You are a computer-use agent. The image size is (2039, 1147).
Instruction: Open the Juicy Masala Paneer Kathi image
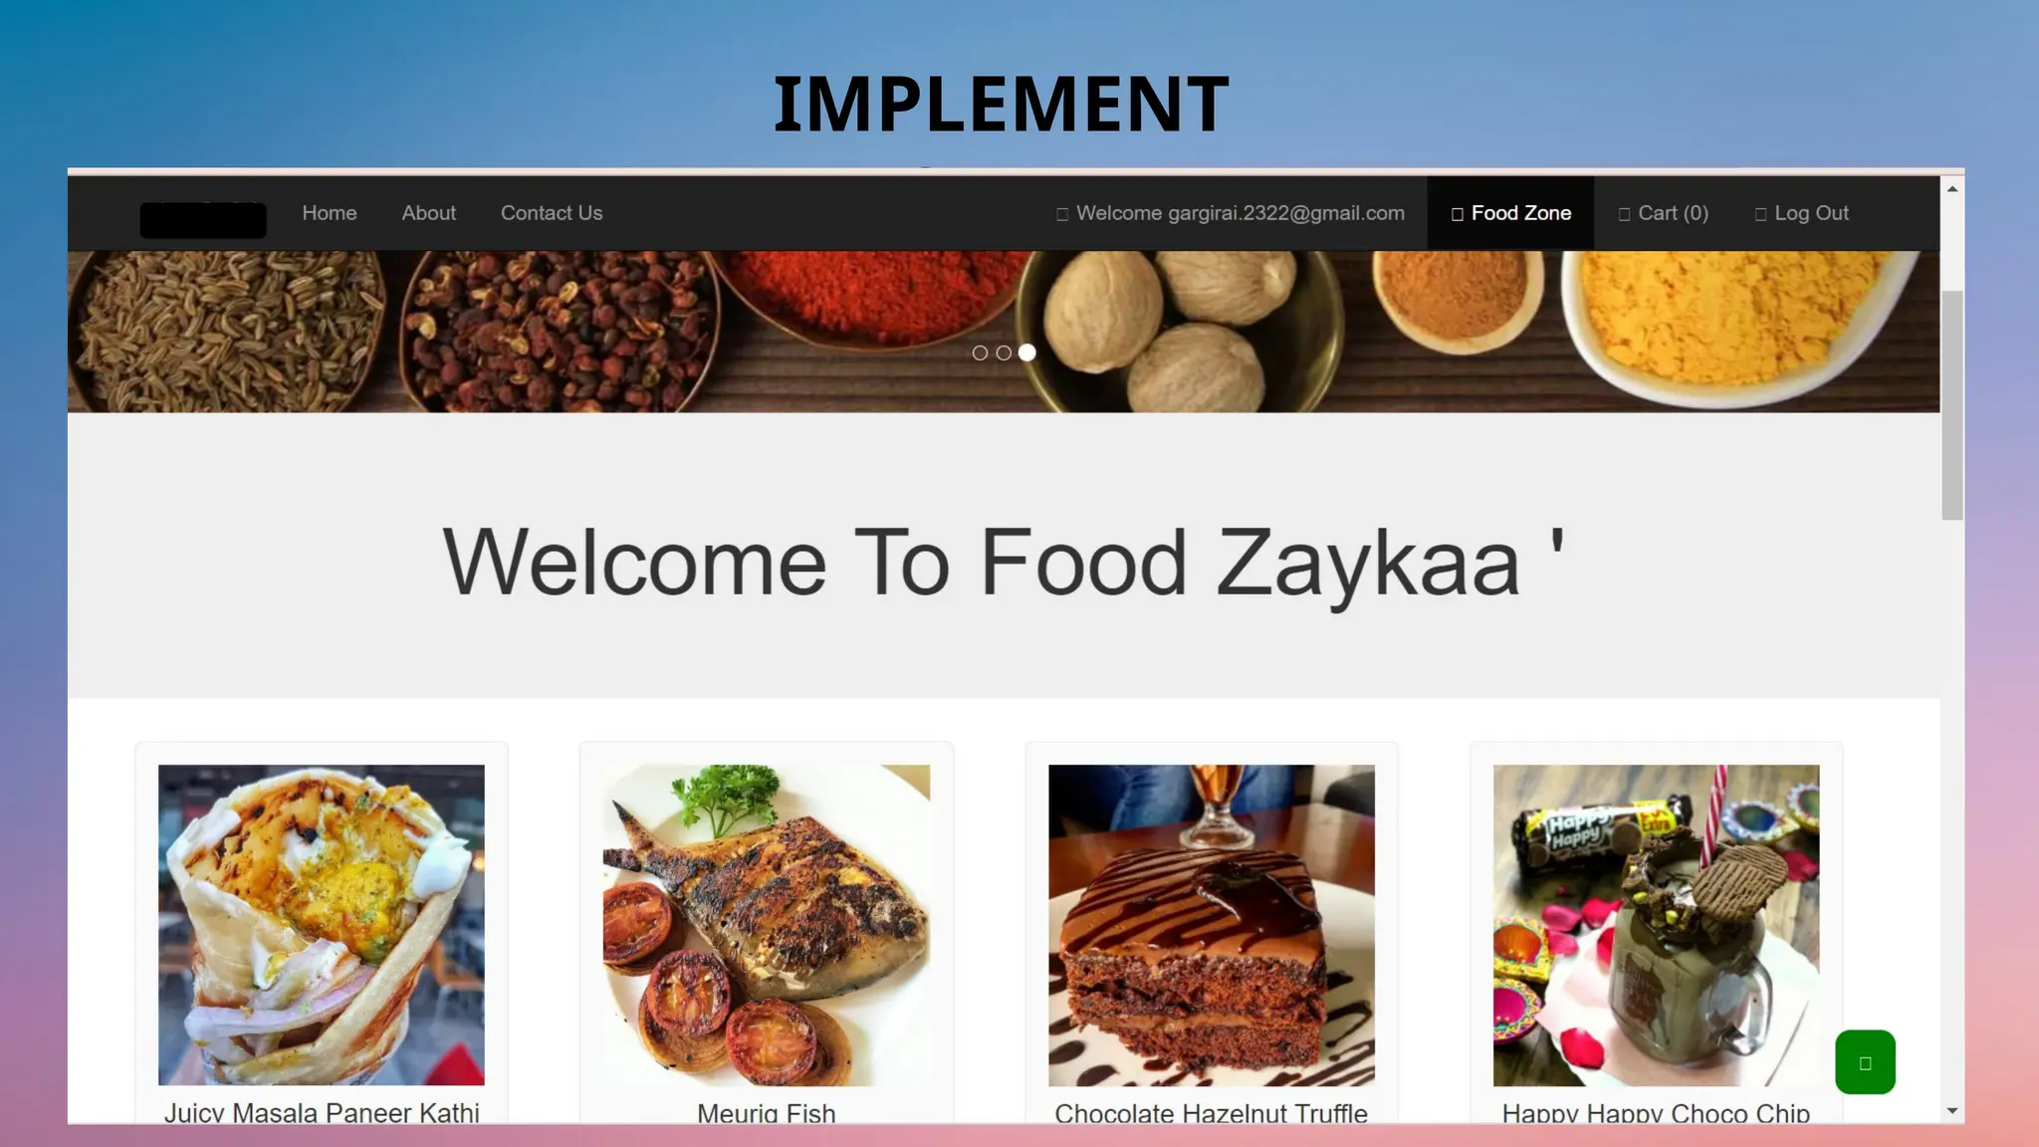(x=322, y=925)
